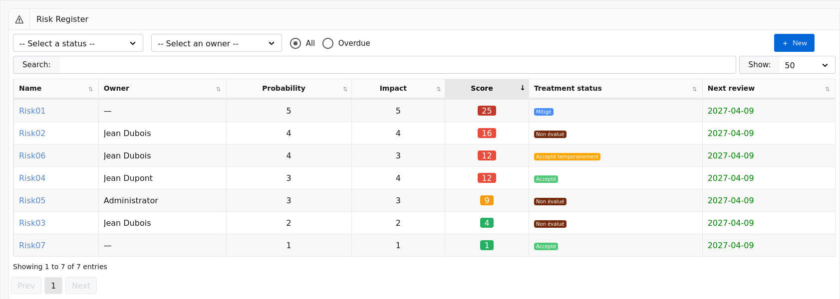Click the Next pagination button

coord(81,286)
